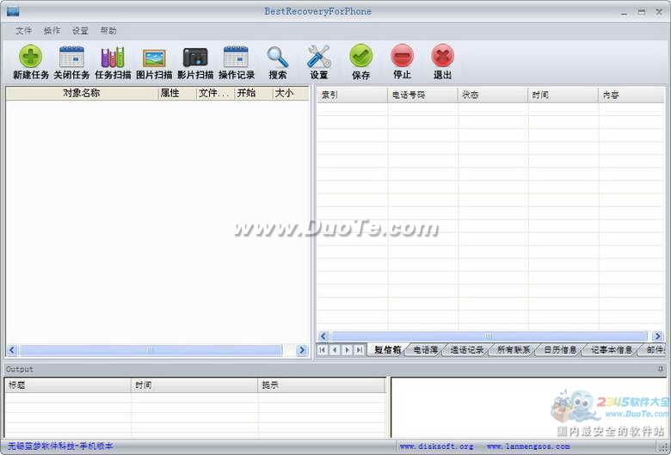
Task: Click the right table horizontal scrollbar thumb
Action: point(489,336)
